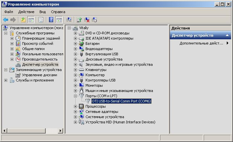
Task: Click right arrow of tree horizontal scrollbar
Action: click(x=60, y=131)
